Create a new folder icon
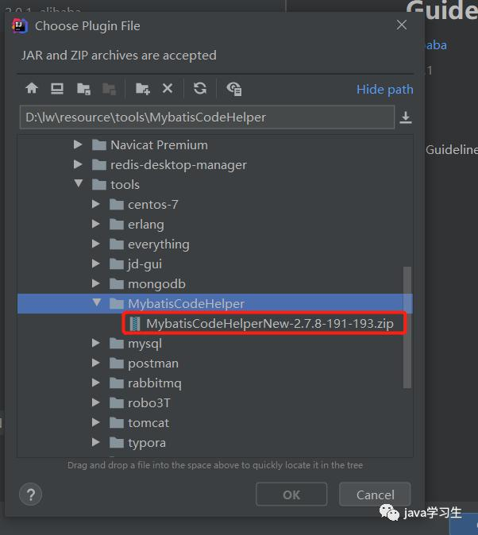 (142, 89)
